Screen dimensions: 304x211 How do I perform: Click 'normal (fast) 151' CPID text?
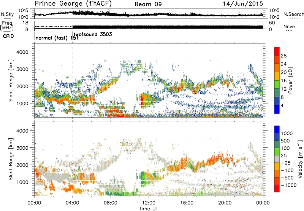(x=57, y=38)
